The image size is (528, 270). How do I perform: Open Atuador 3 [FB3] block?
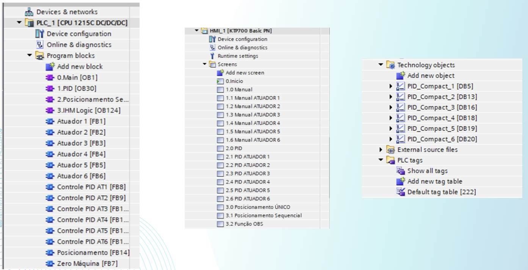click(81, 143)
